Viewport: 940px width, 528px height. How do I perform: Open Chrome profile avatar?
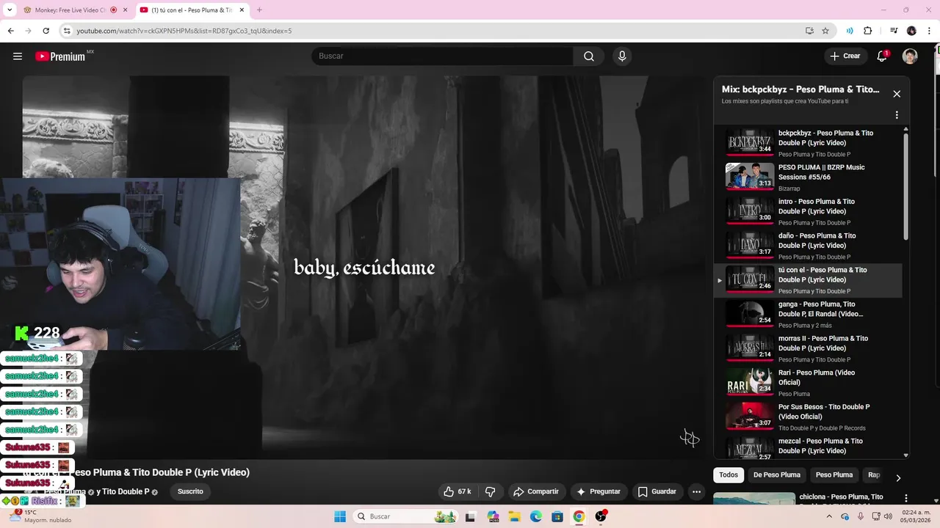911,31
